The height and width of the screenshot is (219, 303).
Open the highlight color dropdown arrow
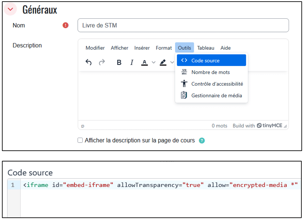pyautogui.click(x=172, y=62)
